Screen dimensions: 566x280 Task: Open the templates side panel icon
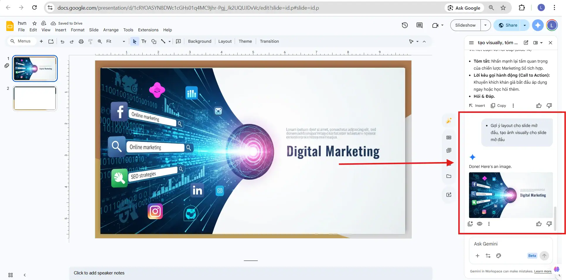449,138
